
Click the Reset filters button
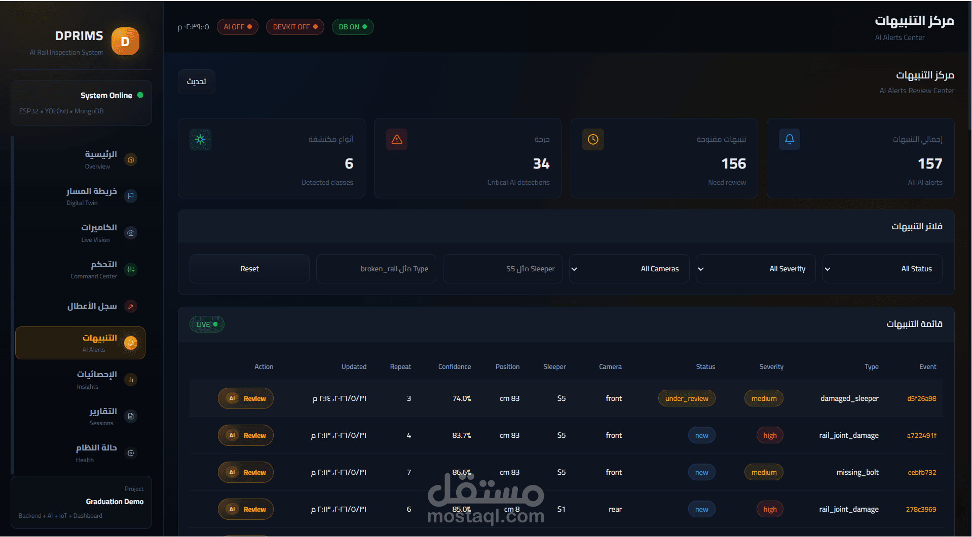(x=249, y=269)
